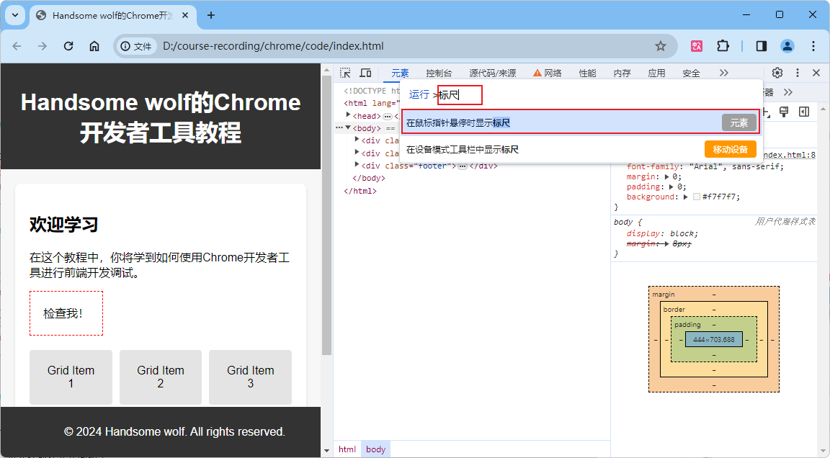Open the Chrome profile avatar
Screen dimensions: 830x458
pos(787,46)
